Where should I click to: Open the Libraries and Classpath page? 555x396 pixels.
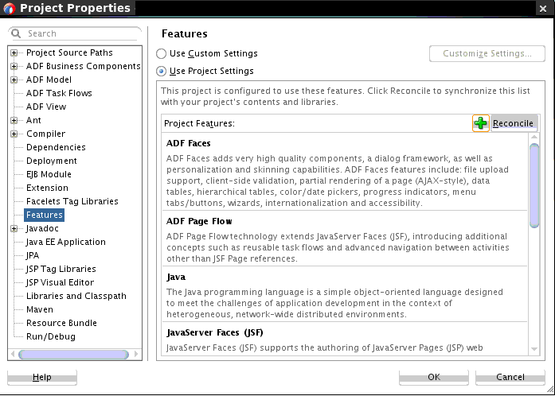pos(76,296)
